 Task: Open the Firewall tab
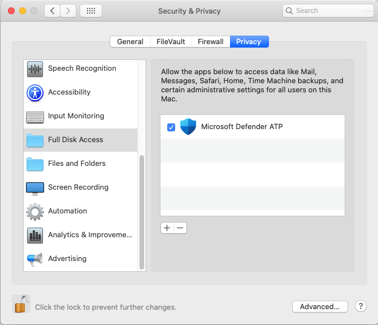(x=211, y=41)
